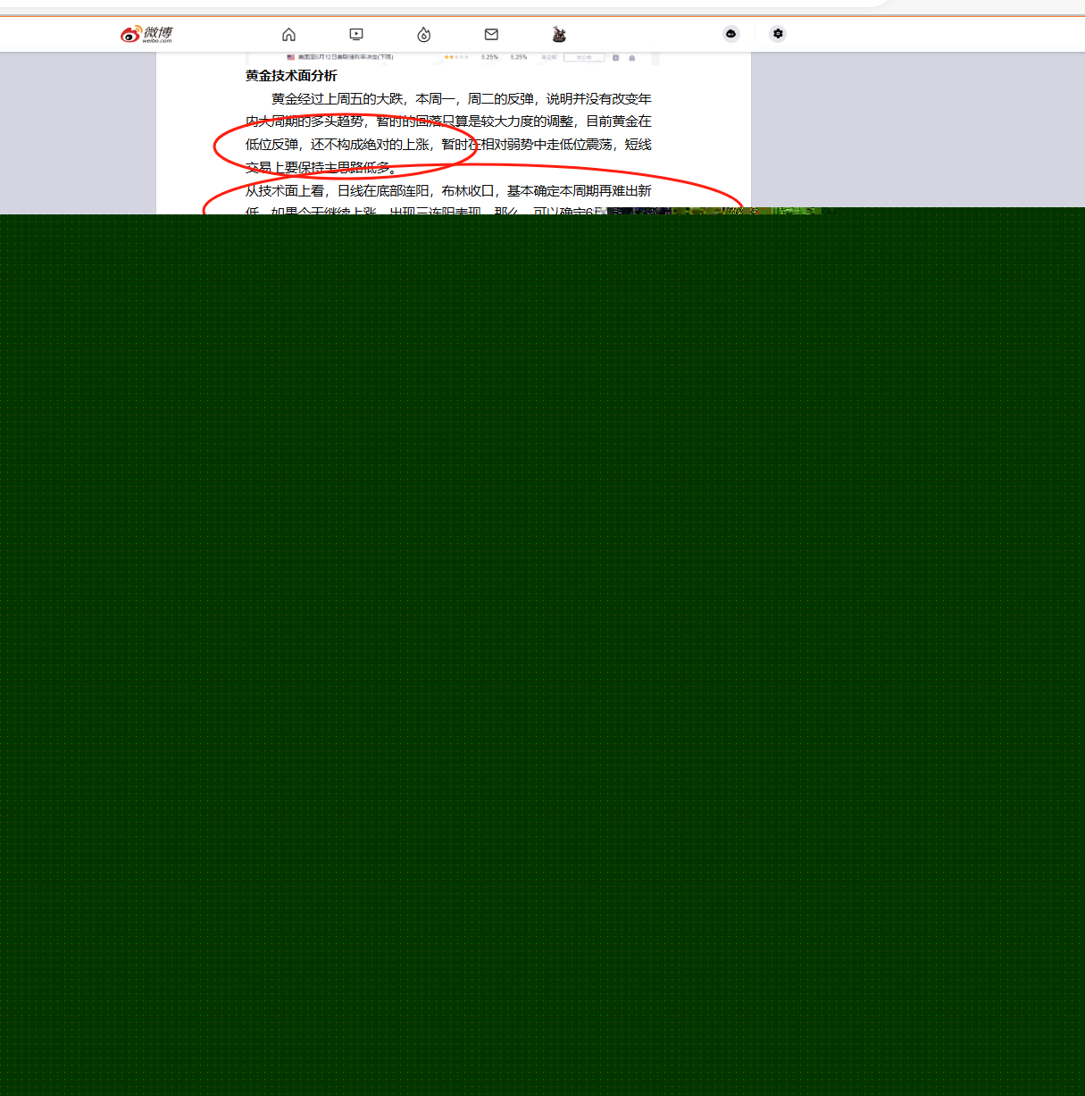Click the line starting 黄金经过上周五的大跌
Viewport: 1085px width, 1096px height.
(x=462, y=98)
